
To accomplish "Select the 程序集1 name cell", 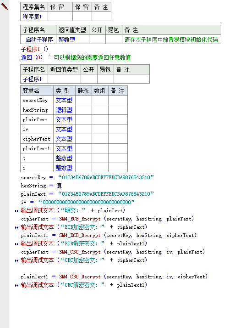I will (34, 17).
